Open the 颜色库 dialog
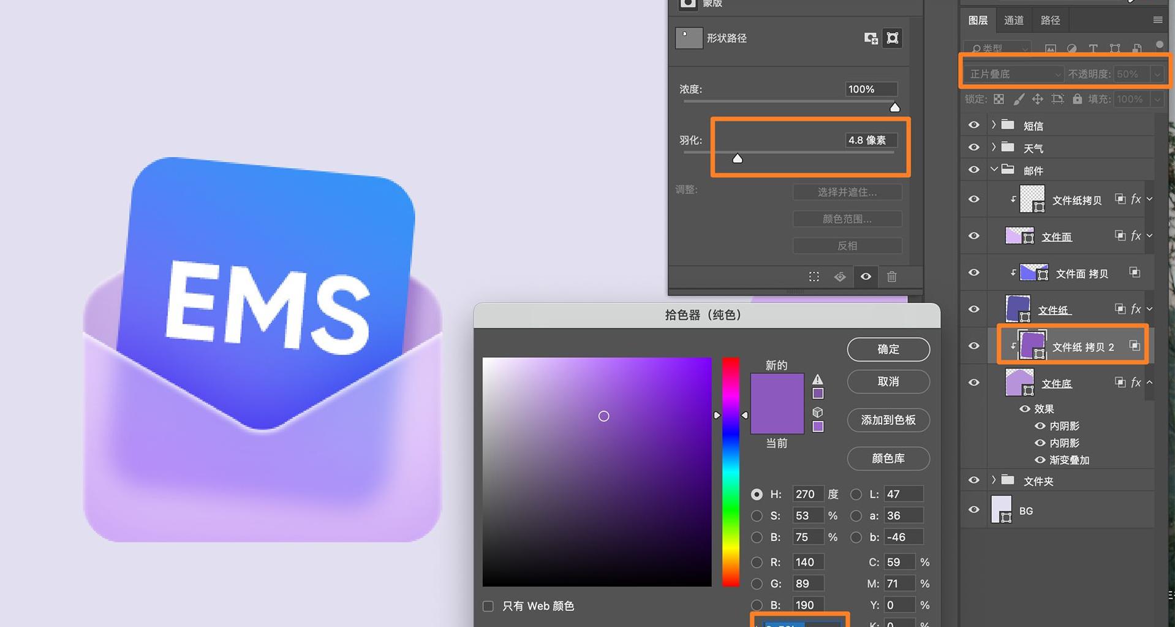Viewport: 1175px width, 627px height. click(888, 458)
